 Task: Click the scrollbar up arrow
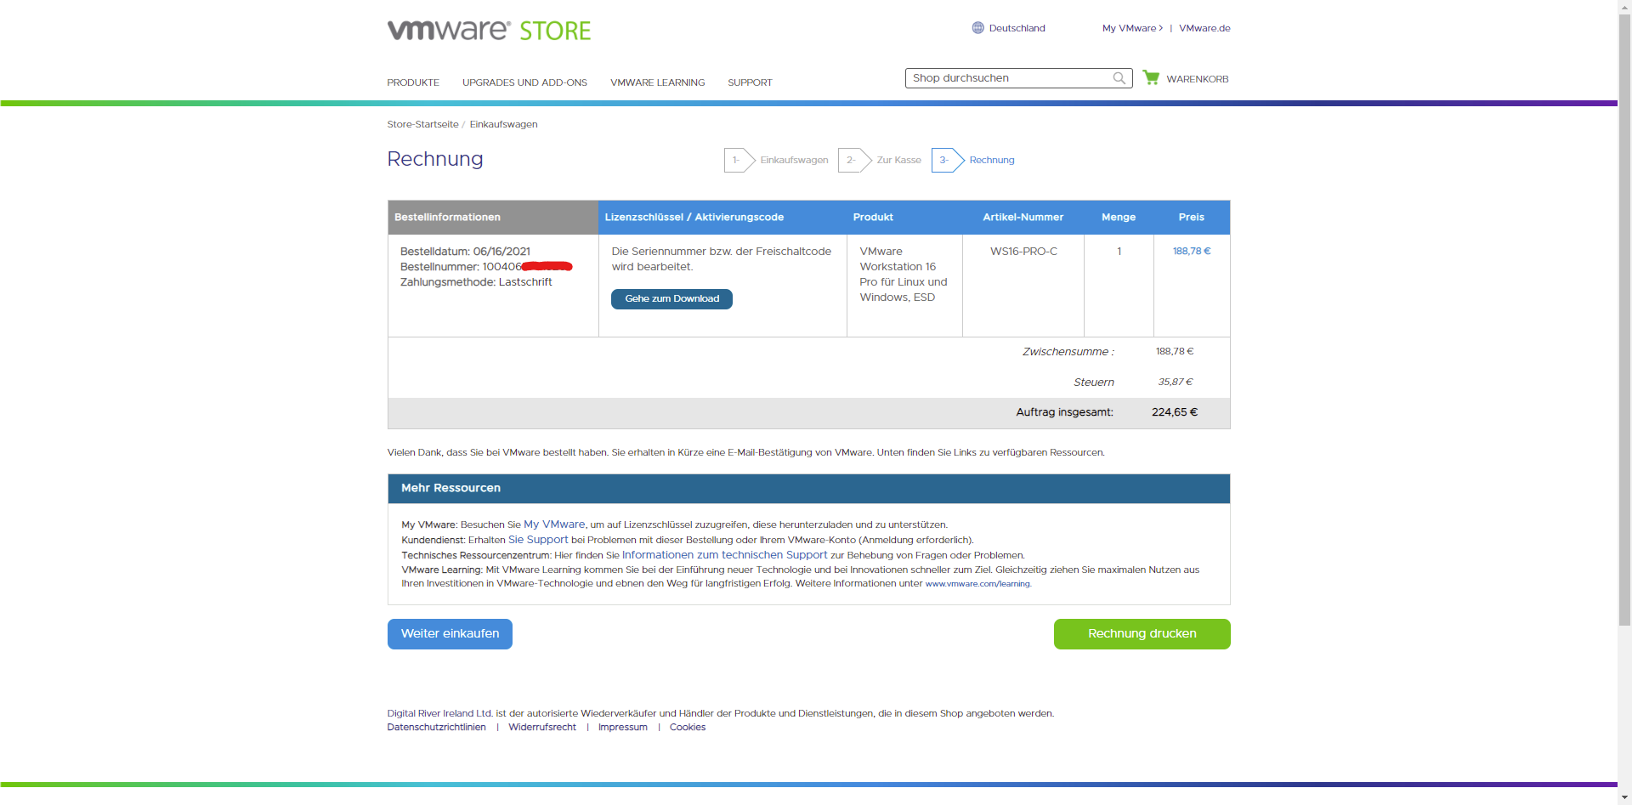click(x=1624, y=6)
